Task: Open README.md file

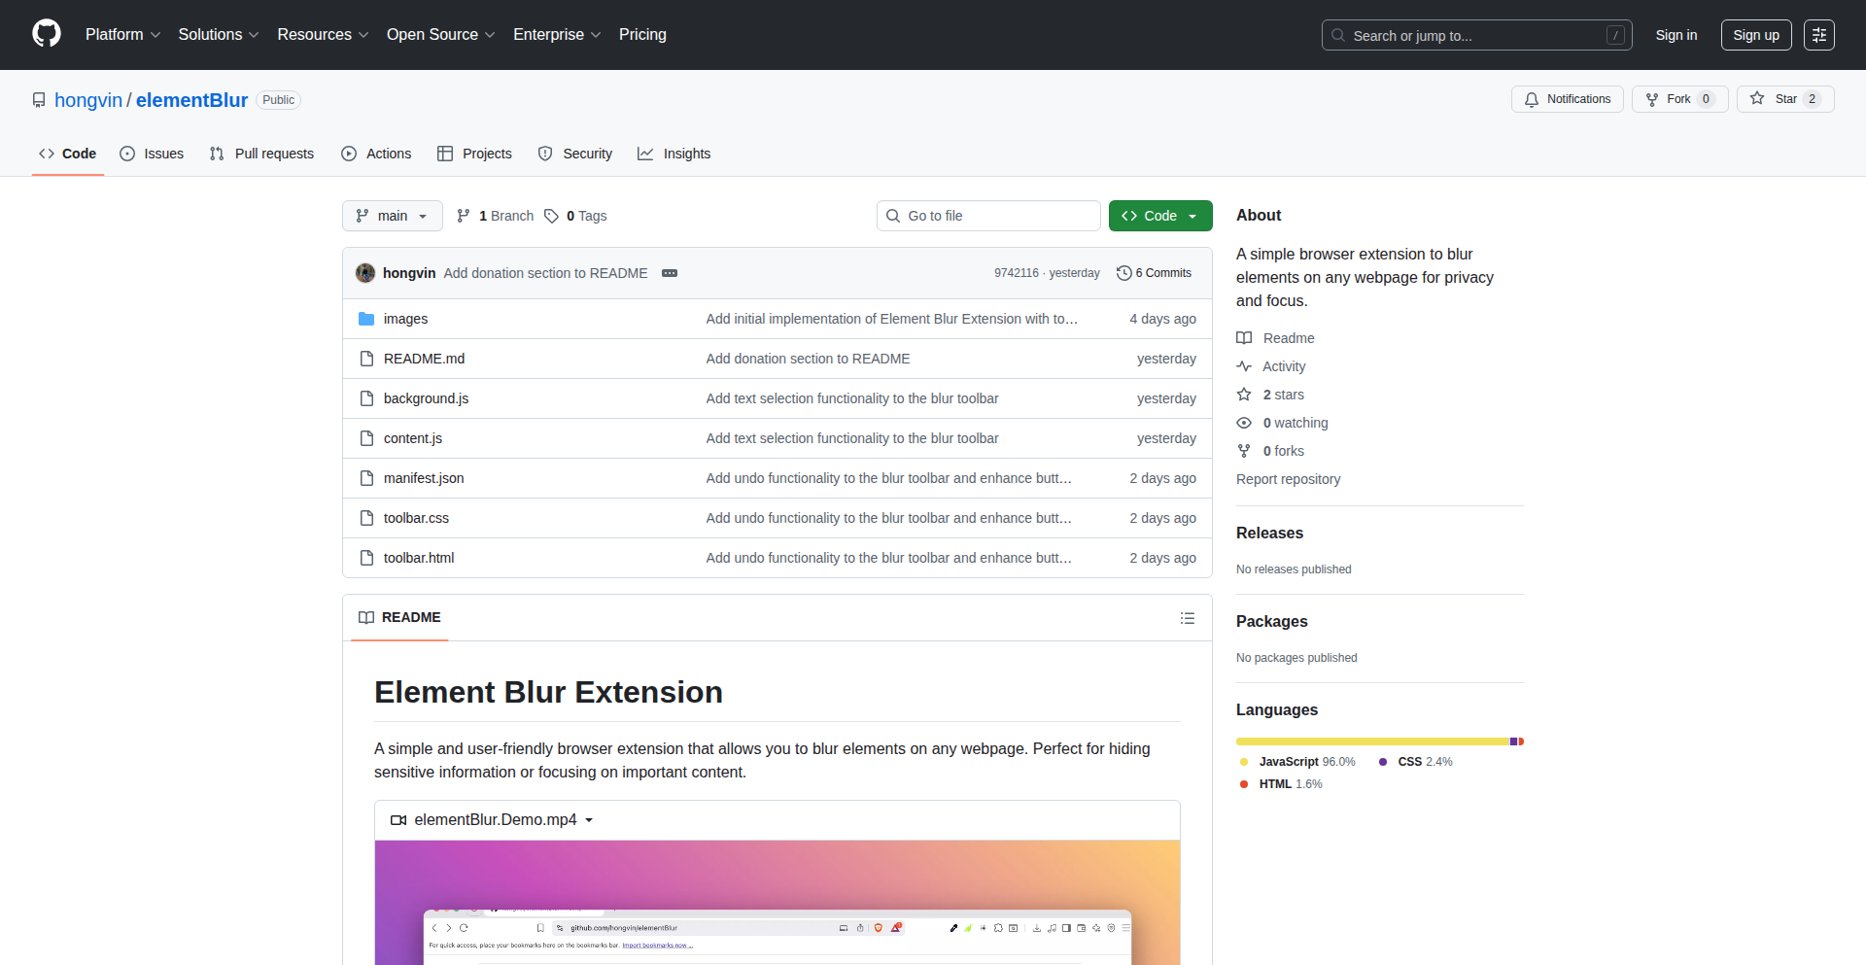Action: click(x=424, y=359)
